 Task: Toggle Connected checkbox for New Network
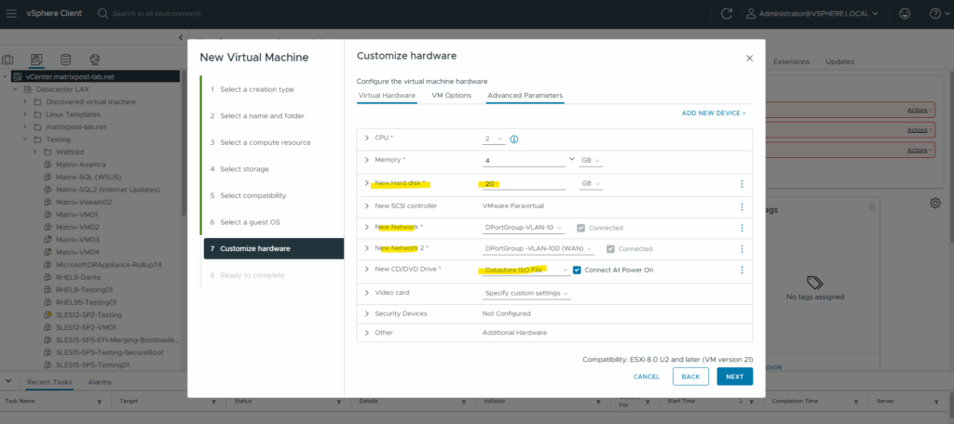(581, 228)
